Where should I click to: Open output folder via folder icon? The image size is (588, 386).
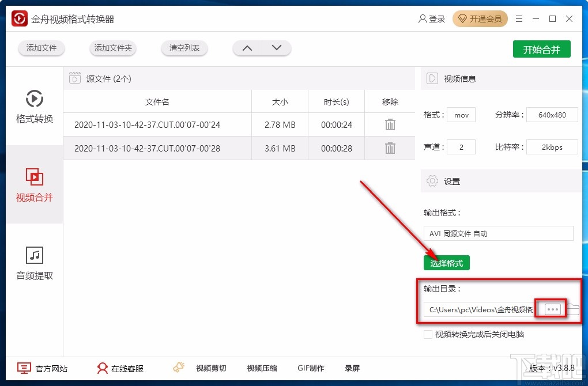(x=573, y=309)
